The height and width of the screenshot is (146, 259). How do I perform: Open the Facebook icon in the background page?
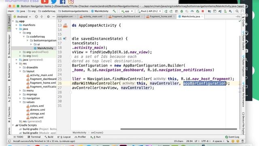tap(63, 2)
